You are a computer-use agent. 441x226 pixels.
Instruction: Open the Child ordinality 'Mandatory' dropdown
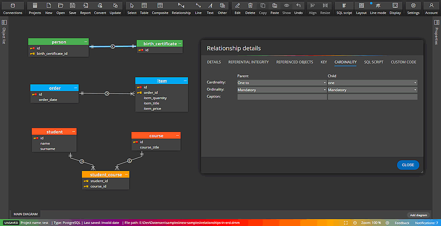372,90
